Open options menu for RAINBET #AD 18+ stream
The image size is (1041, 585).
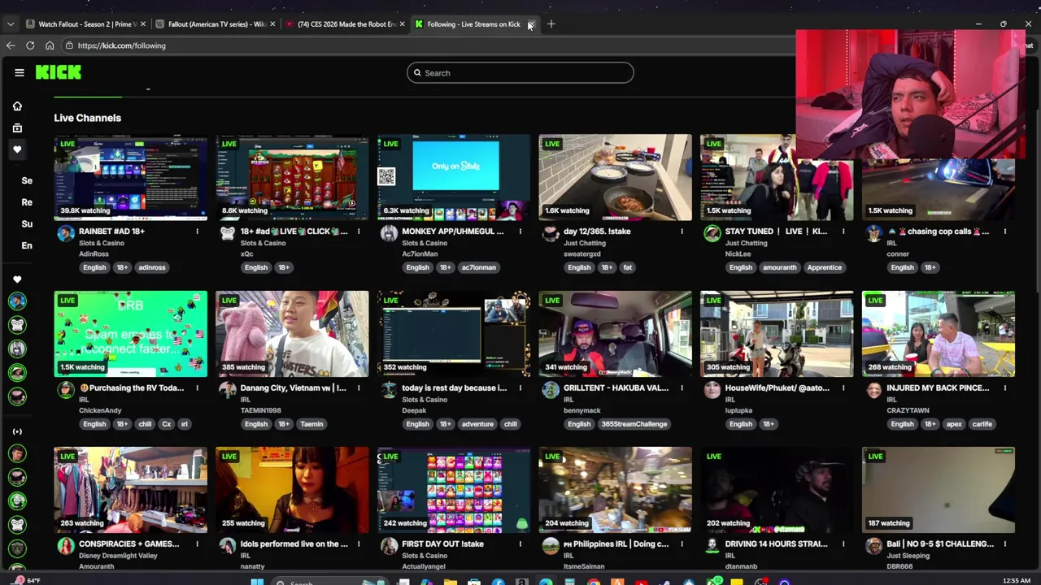pos(197,232)
